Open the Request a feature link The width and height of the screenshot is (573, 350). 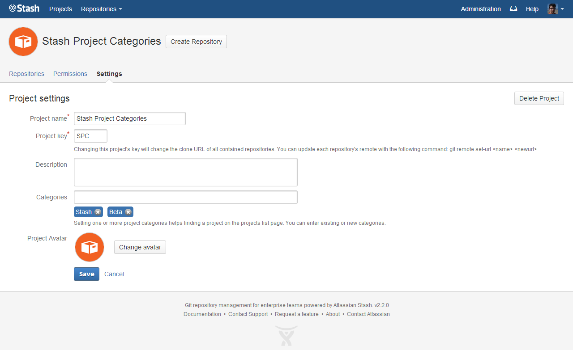(x=297, y=314)
